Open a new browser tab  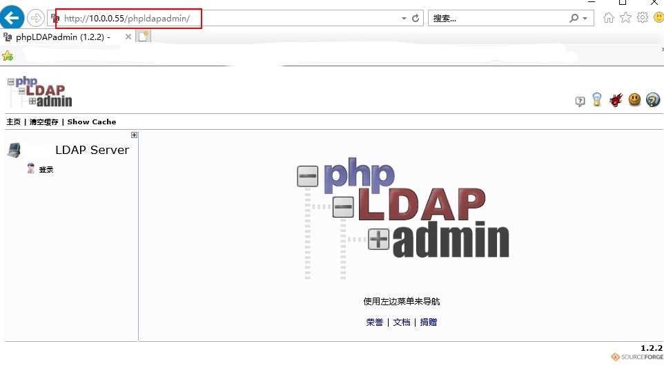[143, 37]
